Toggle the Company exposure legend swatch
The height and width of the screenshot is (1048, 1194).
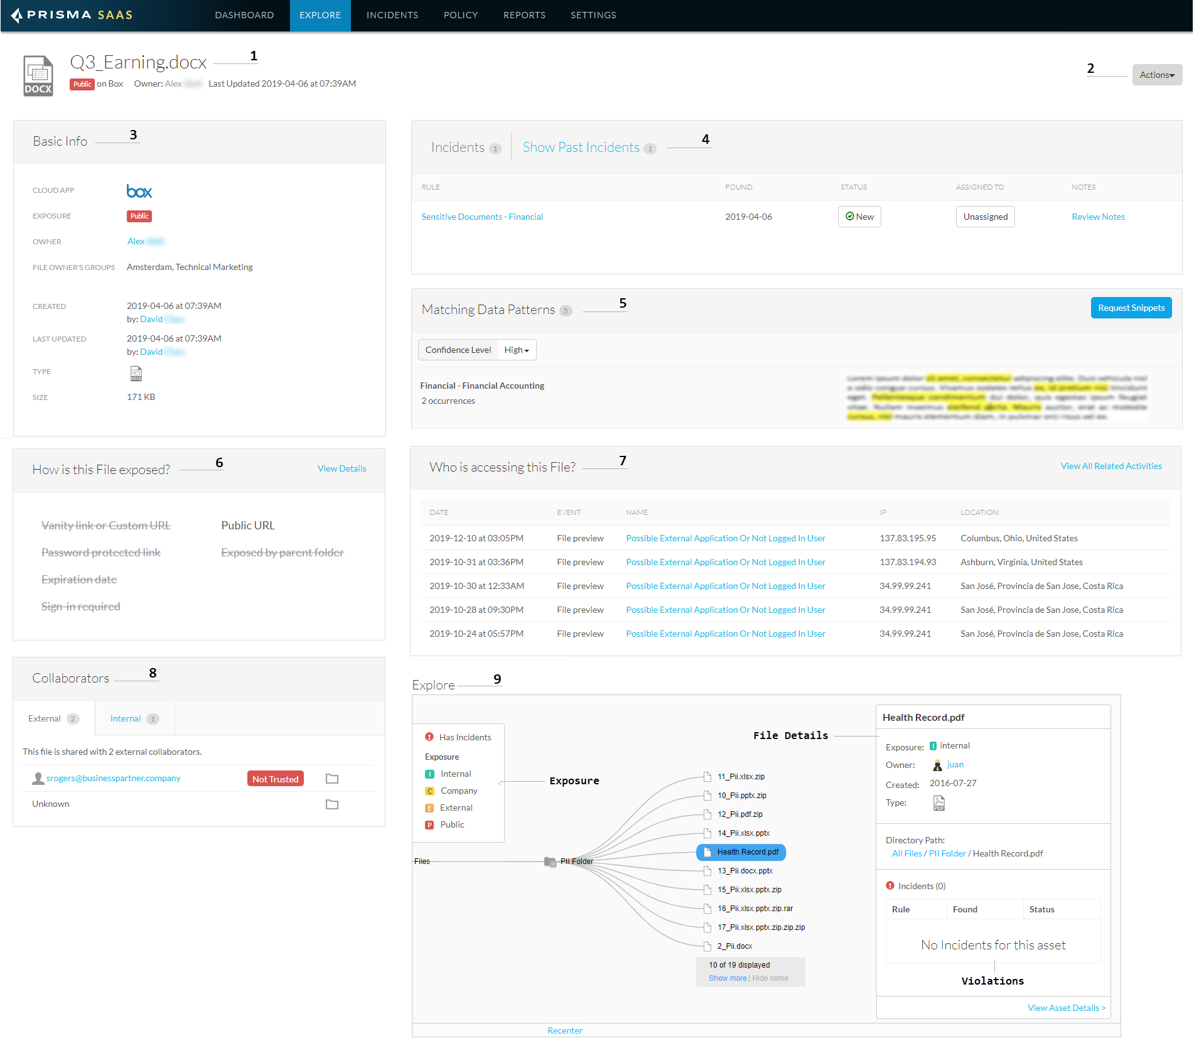(430, 791)
